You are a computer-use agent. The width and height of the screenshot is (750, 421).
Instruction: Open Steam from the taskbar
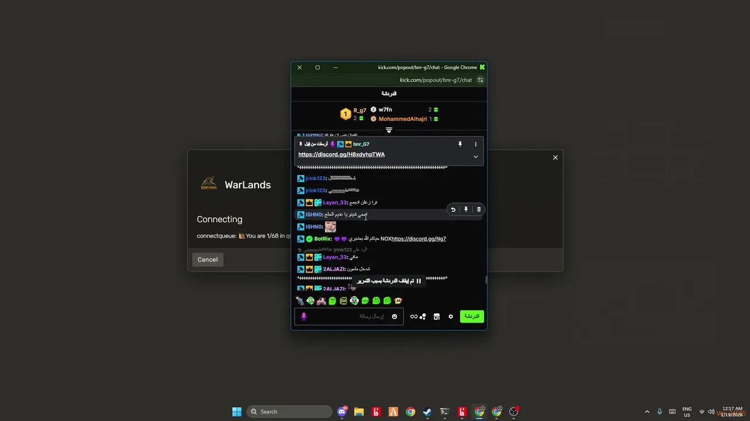point(427,412)
